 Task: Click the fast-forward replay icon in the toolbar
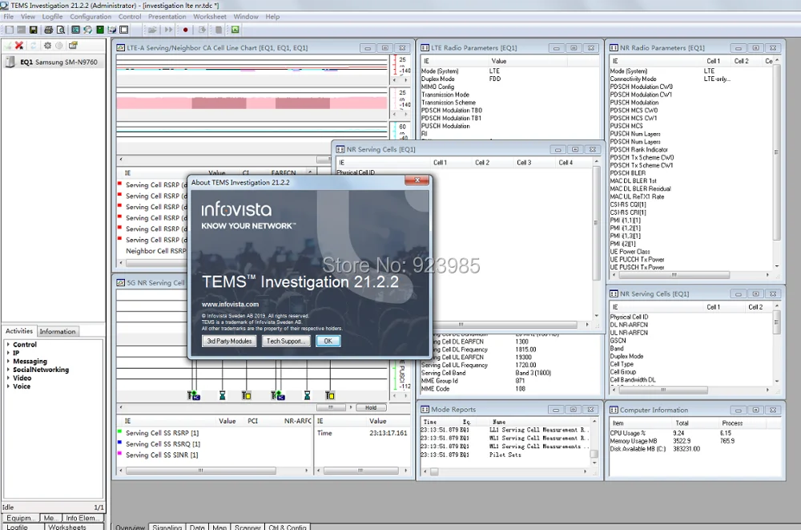pos(168,30)
